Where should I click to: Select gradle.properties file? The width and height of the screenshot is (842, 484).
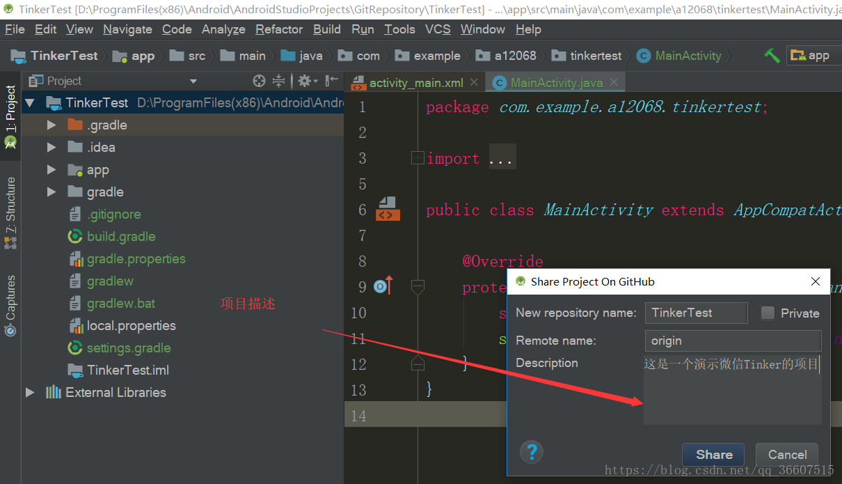point(136,259)
